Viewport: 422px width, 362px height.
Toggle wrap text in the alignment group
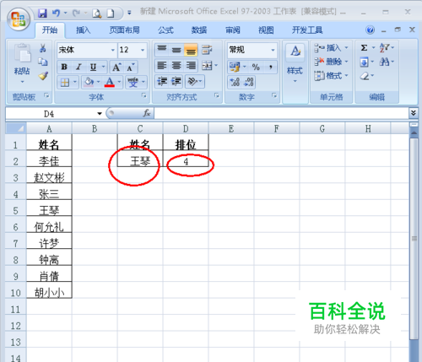207,50
